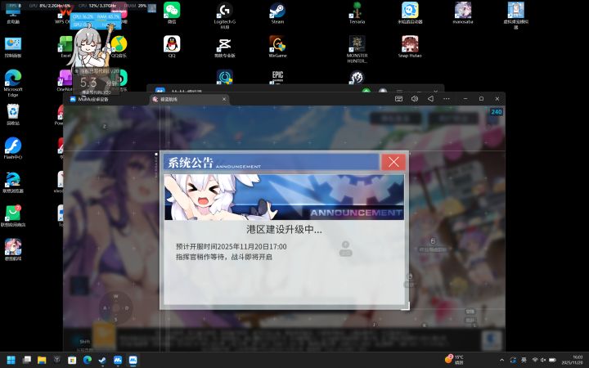Open the QQ penguin desktop icon

tap(172, 47)
